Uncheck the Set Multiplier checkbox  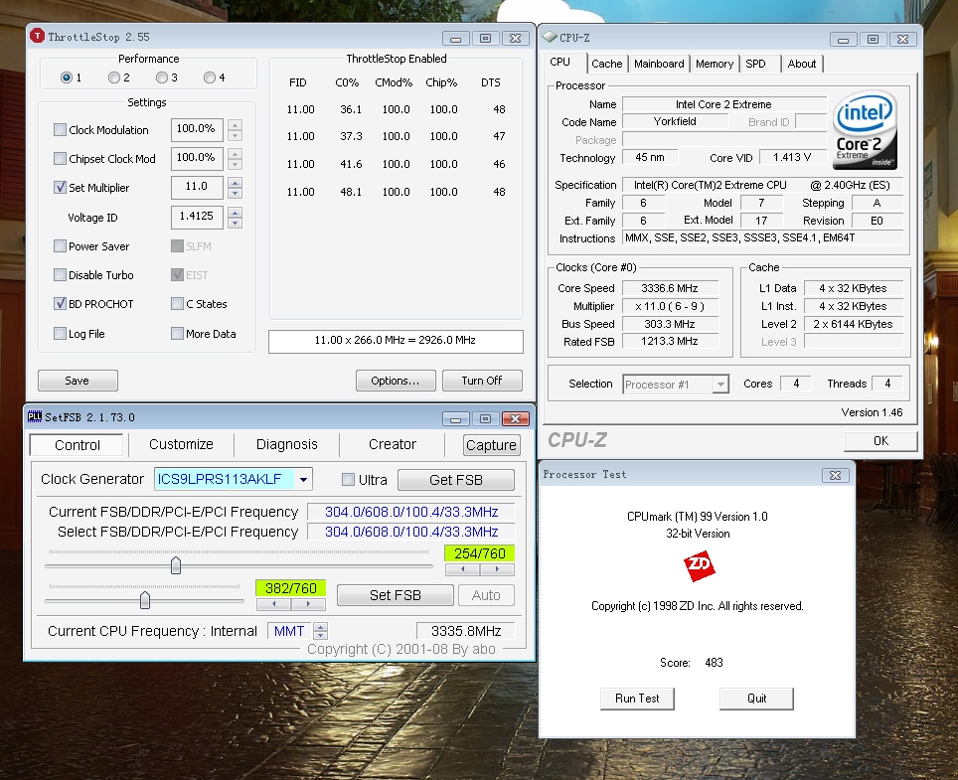click(60, 188)
